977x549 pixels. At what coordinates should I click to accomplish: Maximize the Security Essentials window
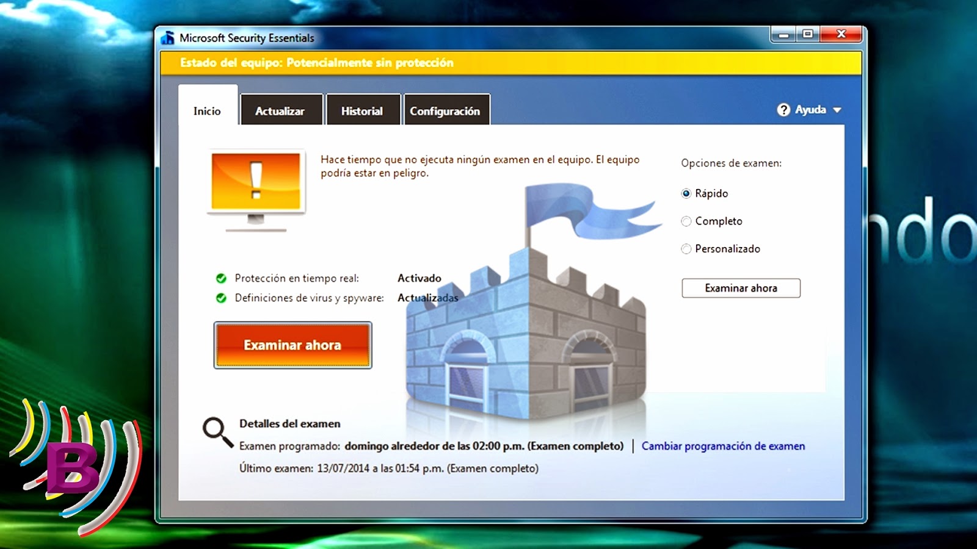coord(808,35)
